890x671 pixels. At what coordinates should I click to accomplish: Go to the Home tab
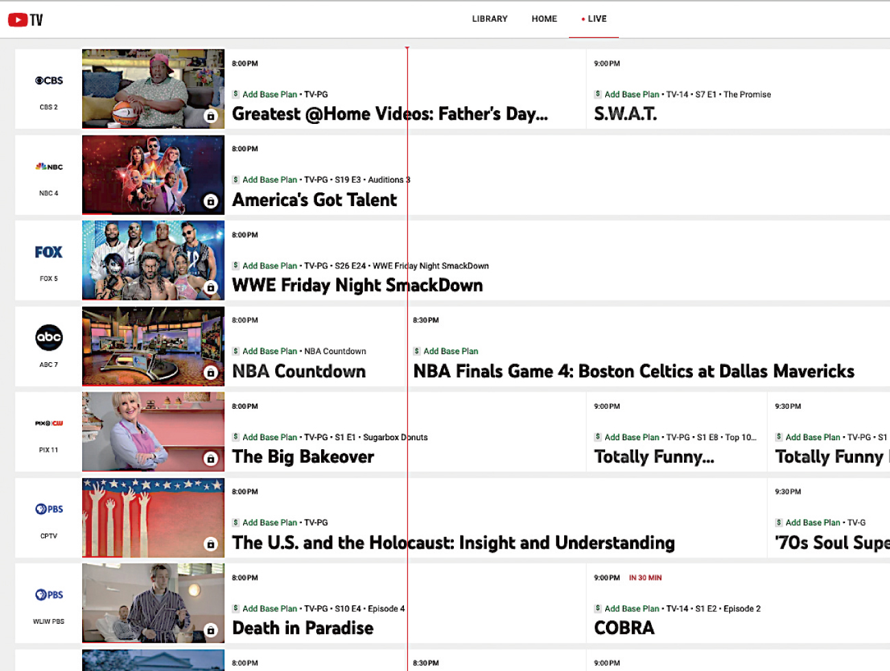[x=544, y=19]
